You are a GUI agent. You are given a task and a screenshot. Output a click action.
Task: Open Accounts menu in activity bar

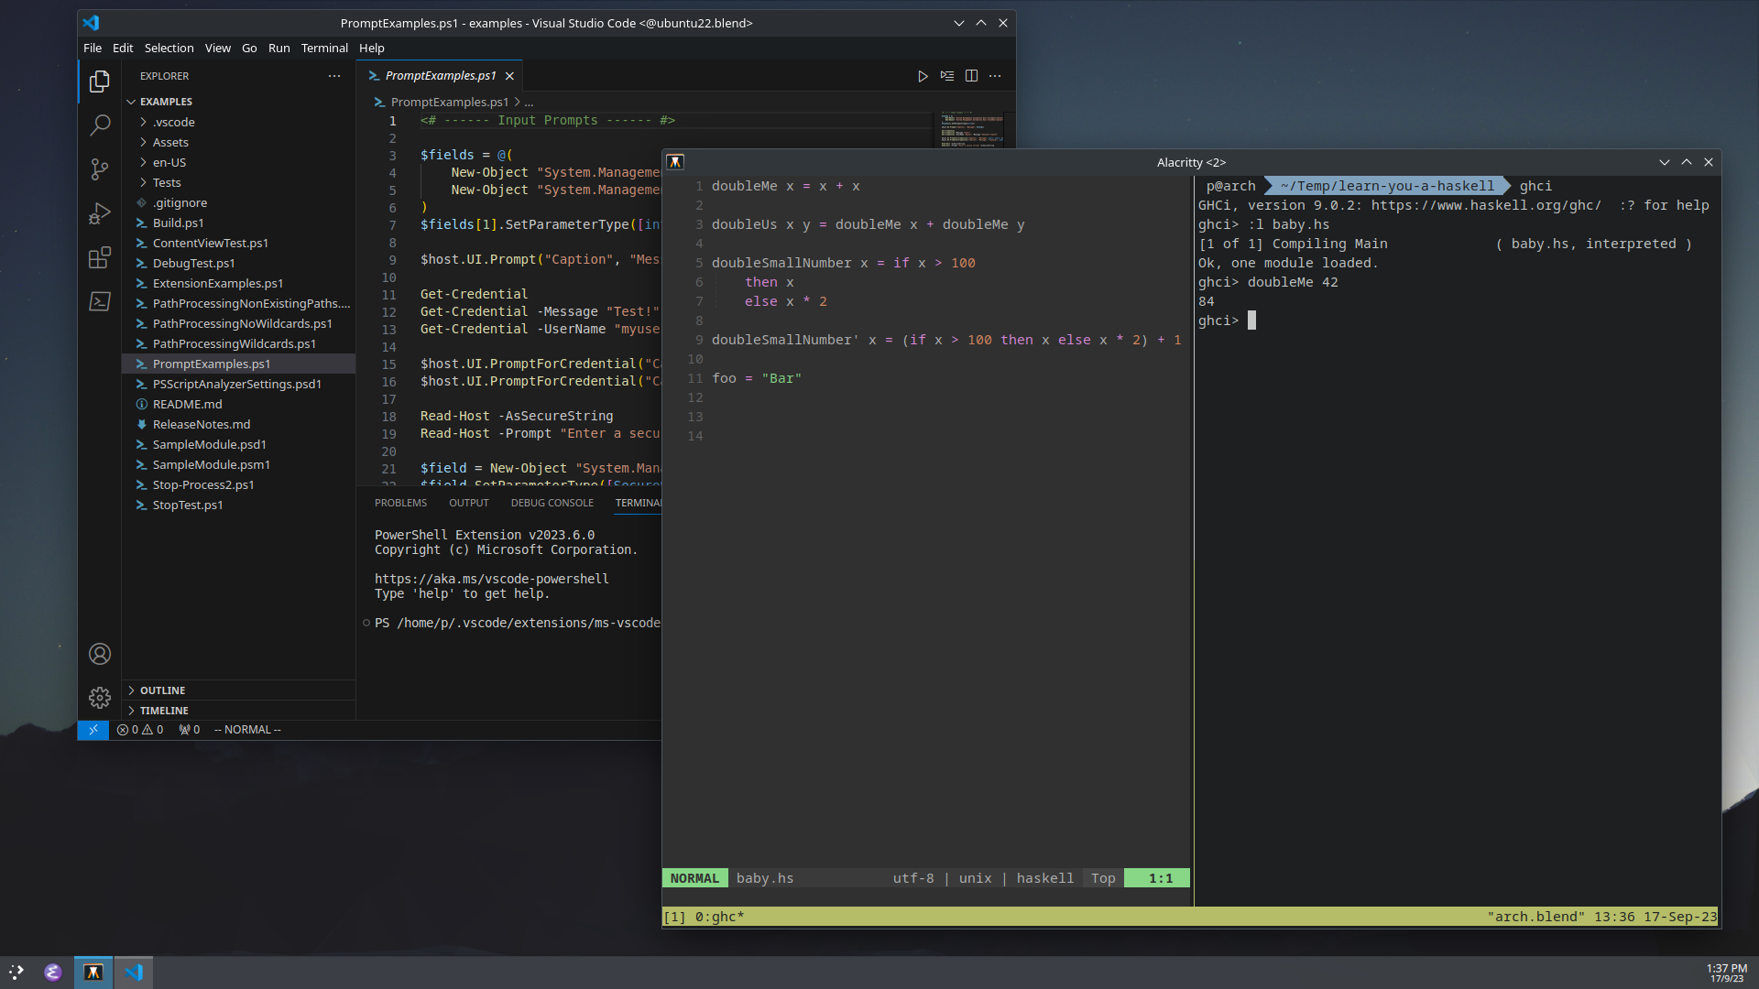pyautogui.click(x=100, y=654)
